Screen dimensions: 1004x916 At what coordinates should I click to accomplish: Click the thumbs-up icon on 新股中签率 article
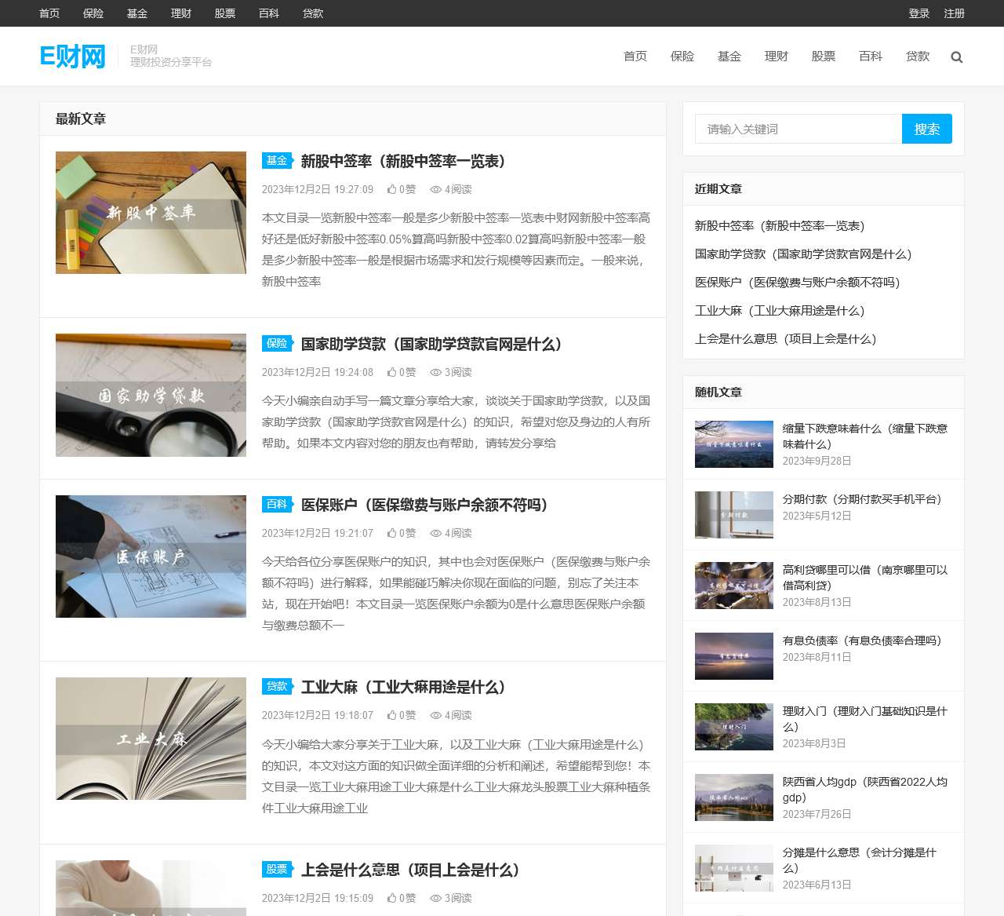(391, 189)
